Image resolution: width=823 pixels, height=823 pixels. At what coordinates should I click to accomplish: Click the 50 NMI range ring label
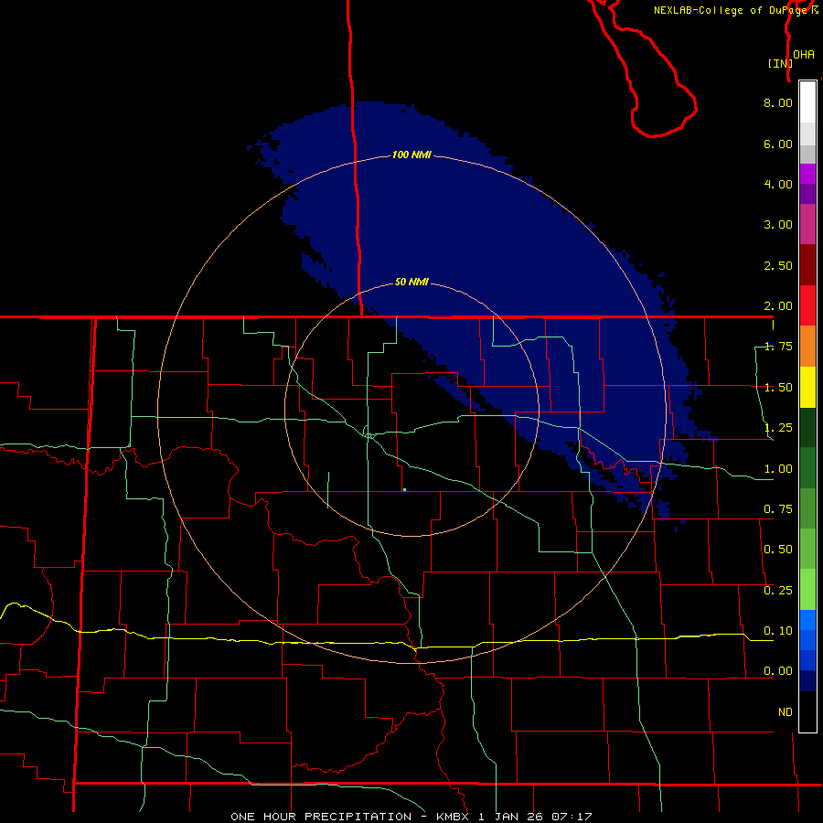[x=411, y=283]
